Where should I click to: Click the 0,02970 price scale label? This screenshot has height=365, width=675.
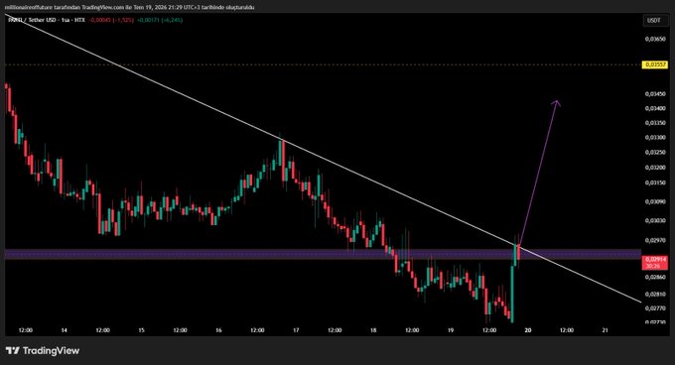click(x=655, y=240)
